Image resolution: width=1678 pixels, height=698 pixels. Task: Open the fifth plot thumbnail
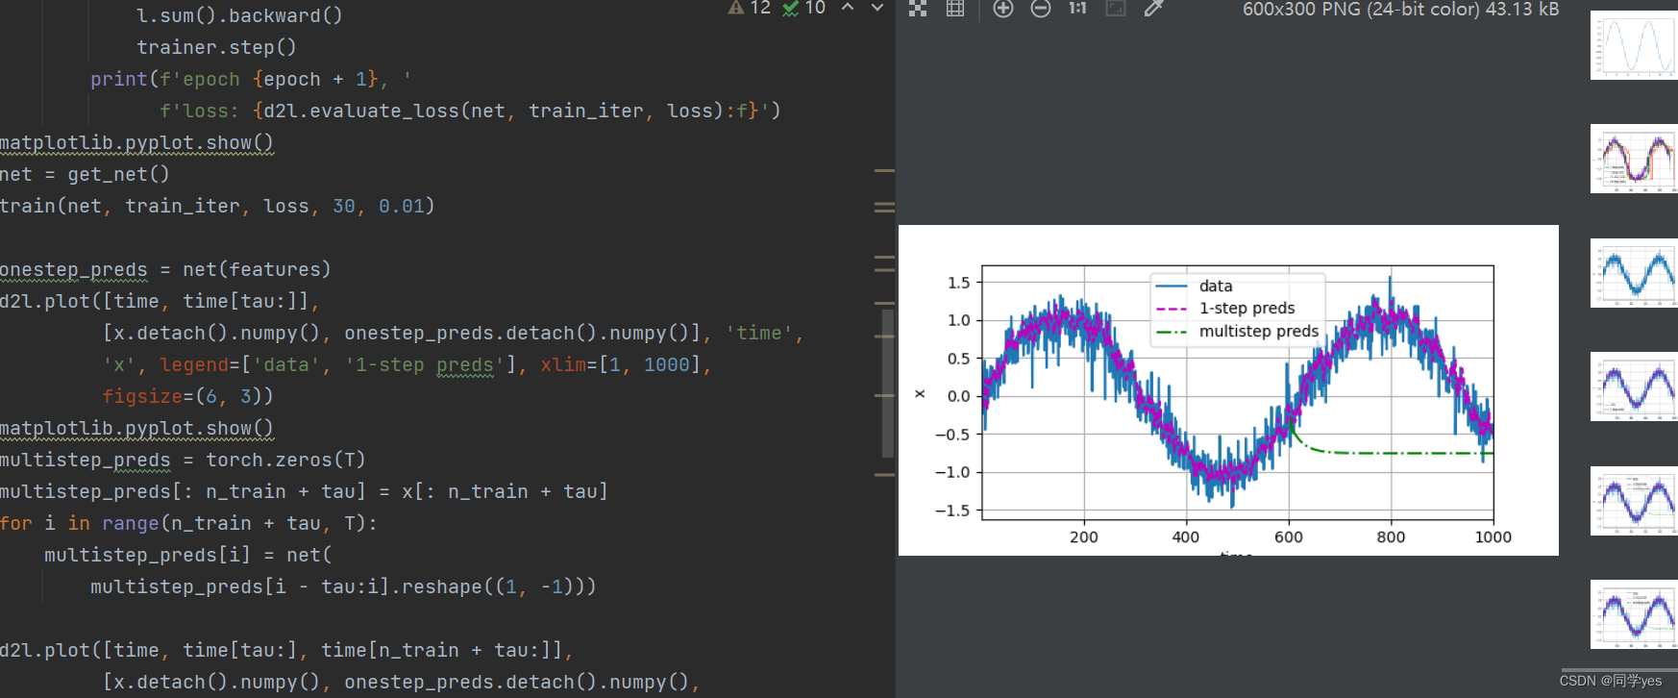(1634, 501)
